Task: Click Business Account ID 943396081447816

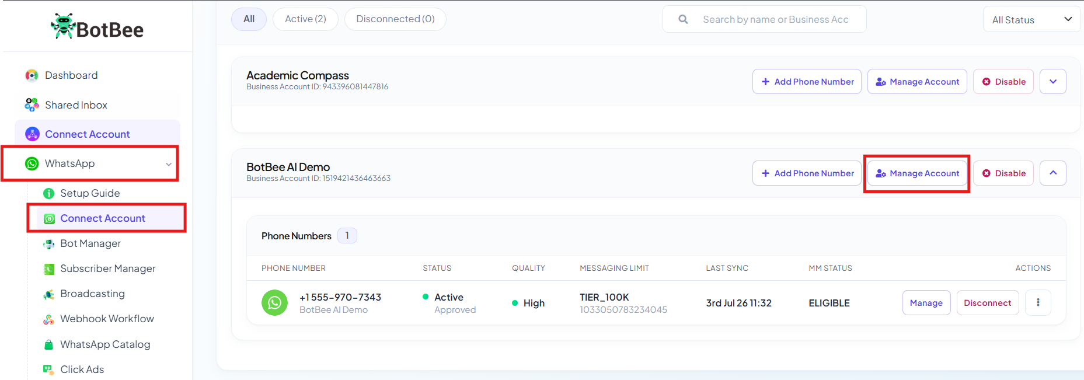Action: coord(317,86)
